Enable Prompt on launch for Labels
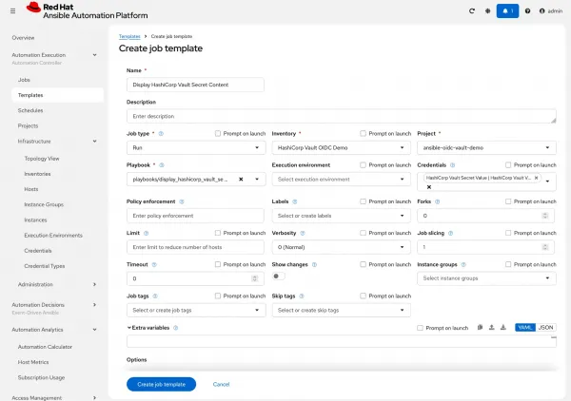Viewport: 571px width, 401px height. point(364,201)
